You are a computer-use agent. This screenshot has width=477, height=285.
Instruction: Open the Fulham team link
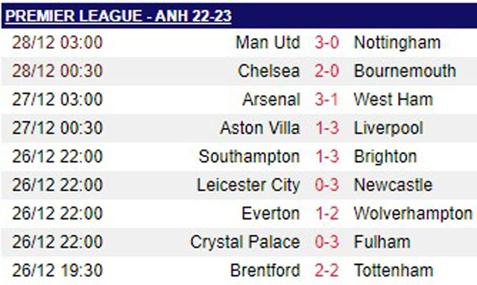pos(382,242)
